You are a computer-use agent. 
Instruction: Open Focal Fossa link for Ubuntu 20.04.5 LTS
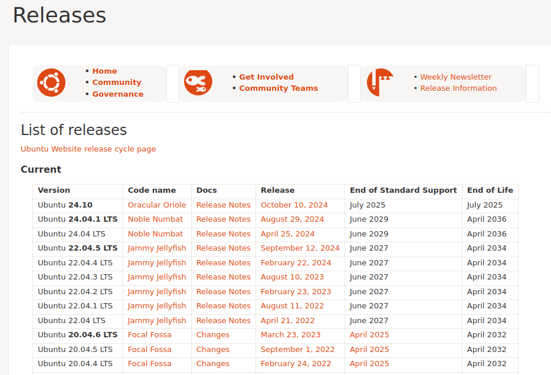click(x=149, y=350)
